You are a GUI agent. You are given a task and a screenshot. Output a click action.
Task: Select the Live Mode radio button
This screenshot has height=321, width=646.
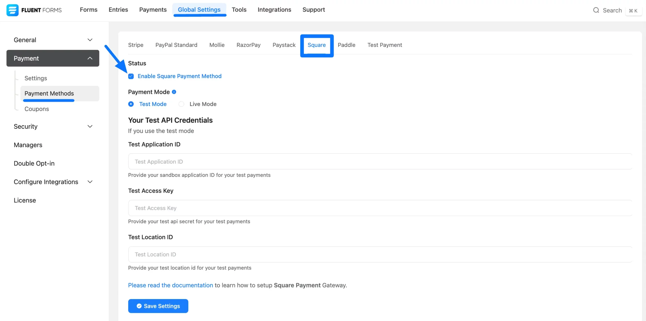tap(181, 104)
